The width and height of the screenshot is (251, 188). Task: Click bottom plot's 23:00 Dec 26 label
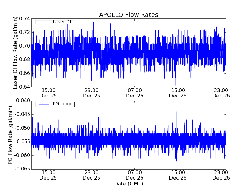pyautogui.click(x=221, y=175)
